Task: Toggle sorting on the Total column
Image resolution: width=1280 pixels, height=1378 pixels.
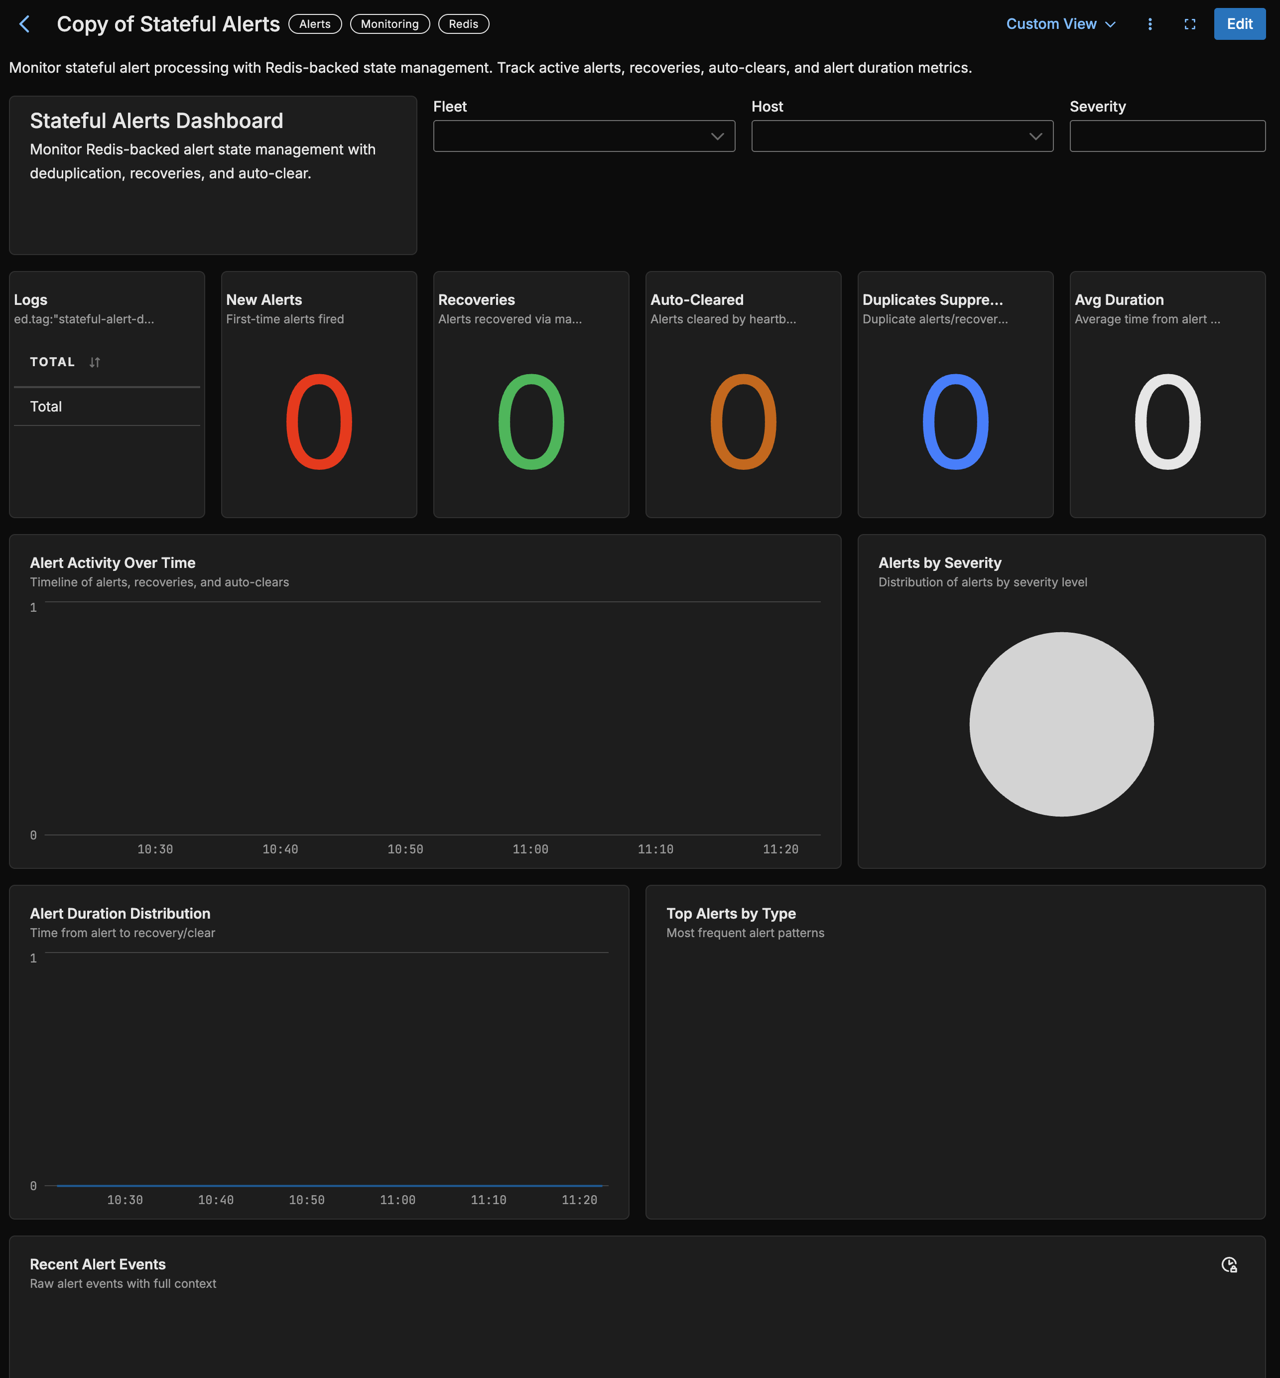Action: pyautogui.click(x=95, y=362)
